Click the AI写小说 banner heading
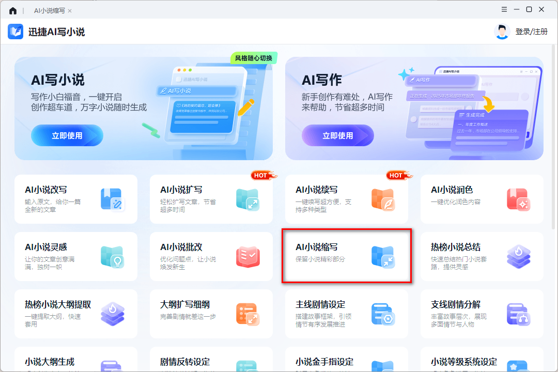 tap(58, 80)
